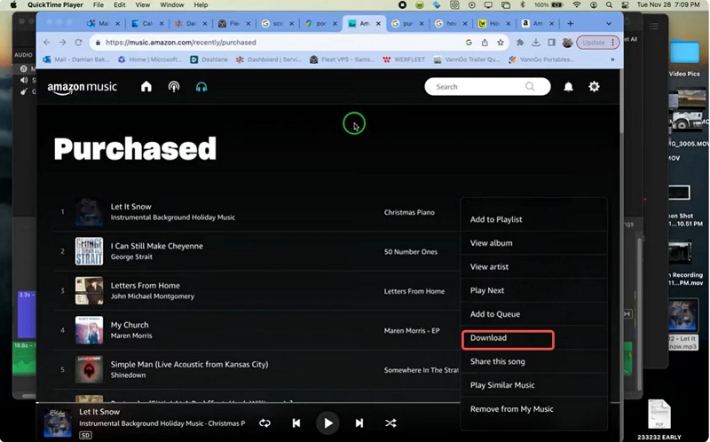
Task: Expand the tab search chevron
Action: (609, 24)
